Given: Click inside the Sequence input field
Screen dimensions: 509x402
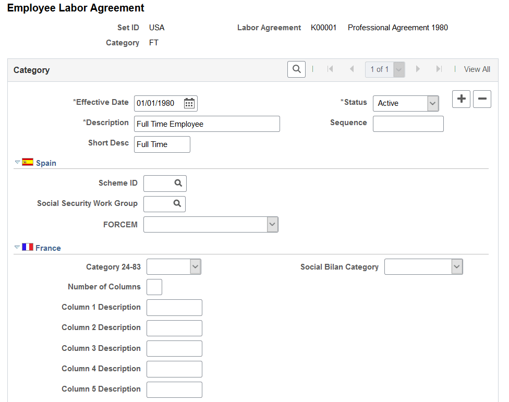Looking at the screenshot, I should click(x=408, y=124).
